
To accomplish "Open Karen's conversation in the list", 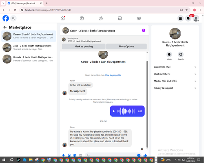I will click(x=29, y=36).
